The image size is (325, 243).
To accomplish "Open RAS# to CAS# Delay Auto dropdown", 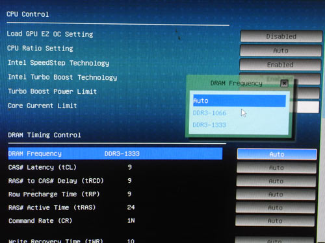I will (276, 181).
